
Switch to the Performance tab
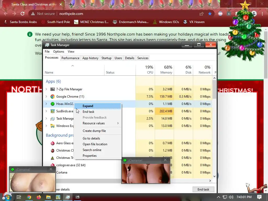click(x=70, y=58)
